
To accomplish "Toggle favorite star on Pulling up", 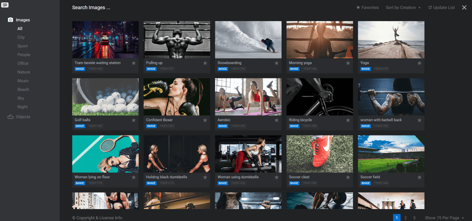I will [205, 63].
